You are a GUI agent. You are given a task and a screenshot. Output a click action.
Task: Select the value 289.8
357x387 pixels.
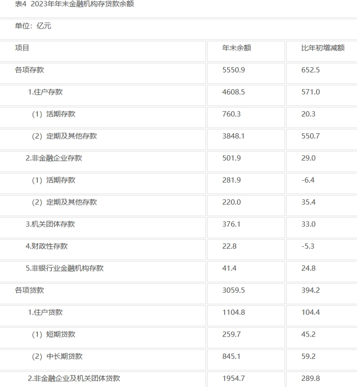tap(311, 378)
